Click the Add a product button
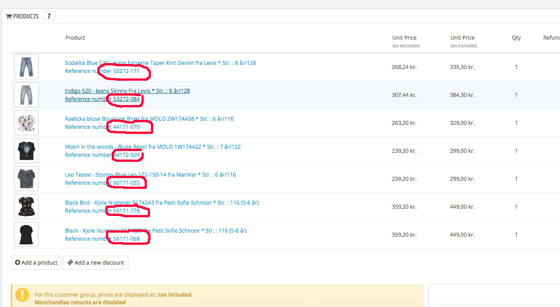Viewport: 560px width, 307px height. tap(36, 263)
